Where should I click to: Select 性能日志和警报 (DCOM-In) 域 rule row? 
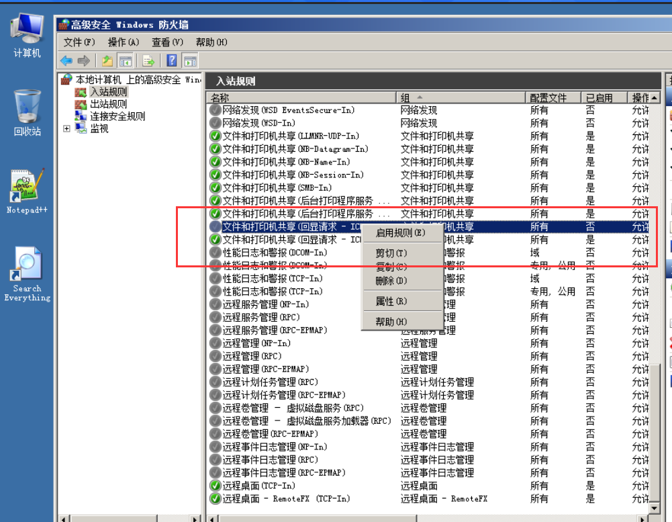pyautogui.click(x=428, y=253)
